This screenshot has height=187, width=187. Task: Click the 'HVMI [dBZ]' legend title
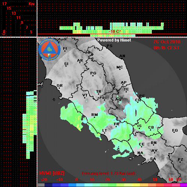(x=52, y=173)
